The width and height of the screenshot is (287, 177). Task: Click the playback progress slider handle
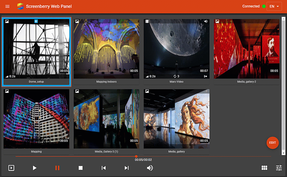pyautogui.click(x=136, y=156)
